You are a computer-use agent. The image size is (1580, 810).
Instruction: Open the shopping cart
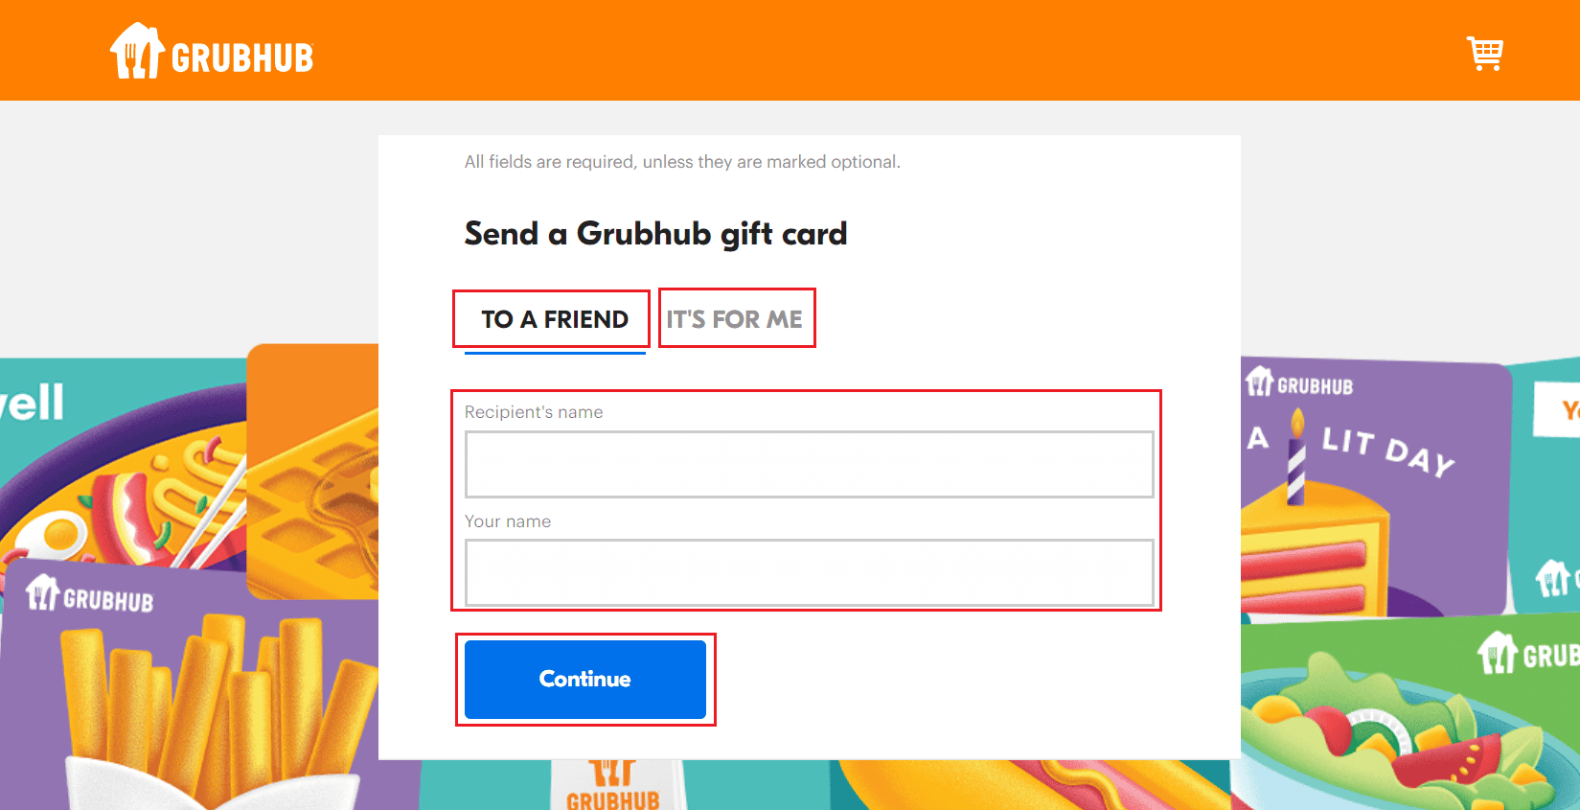[1485, 54]
